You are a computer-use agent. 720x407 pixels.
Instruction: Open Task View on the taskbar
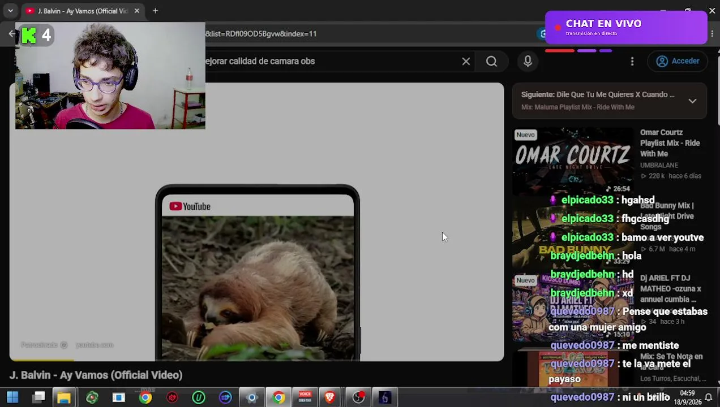click(x=38, y=397)
